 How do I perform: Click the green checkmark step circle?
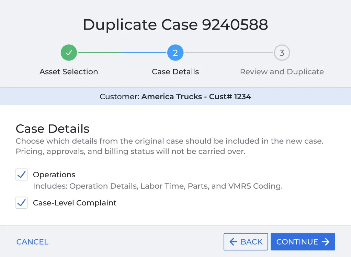pyautogui.click(x=69, y=53)
